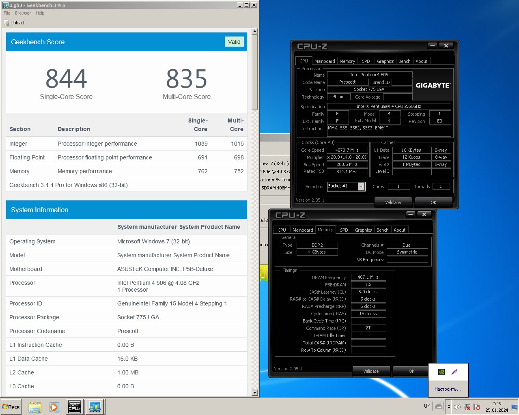Open CPU tab in lower CPU-Z window

pos(282,230)
